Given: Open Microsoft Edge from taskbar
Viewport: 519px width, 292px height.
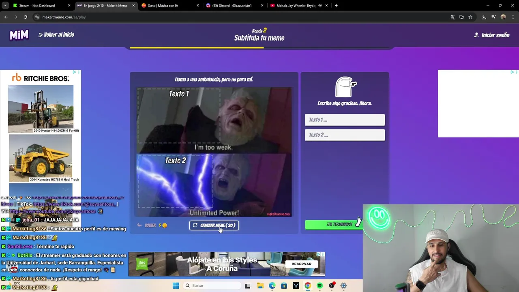Looking at the screenshot, I should click(x=272, y=286).
